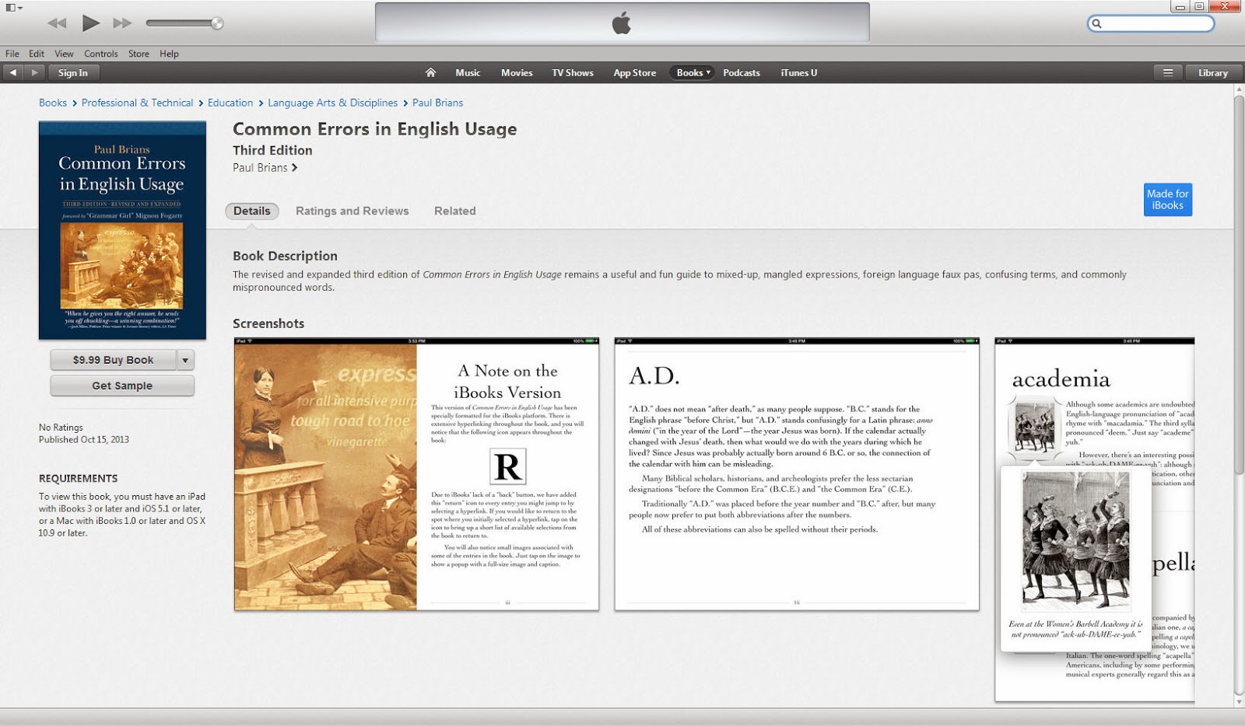Click the 'Book Description' heading
Screen dimensions: 1245x726
pyautogui.click(x=285, y=256)
